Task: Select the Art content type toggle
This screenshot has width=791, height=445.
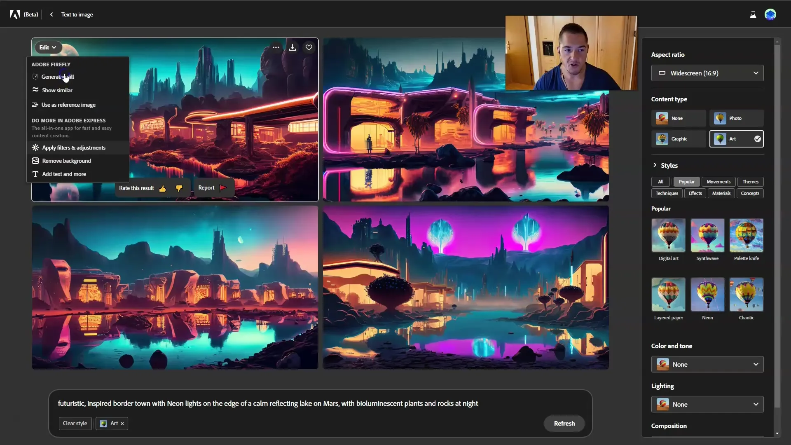Action: pos(736,138)
